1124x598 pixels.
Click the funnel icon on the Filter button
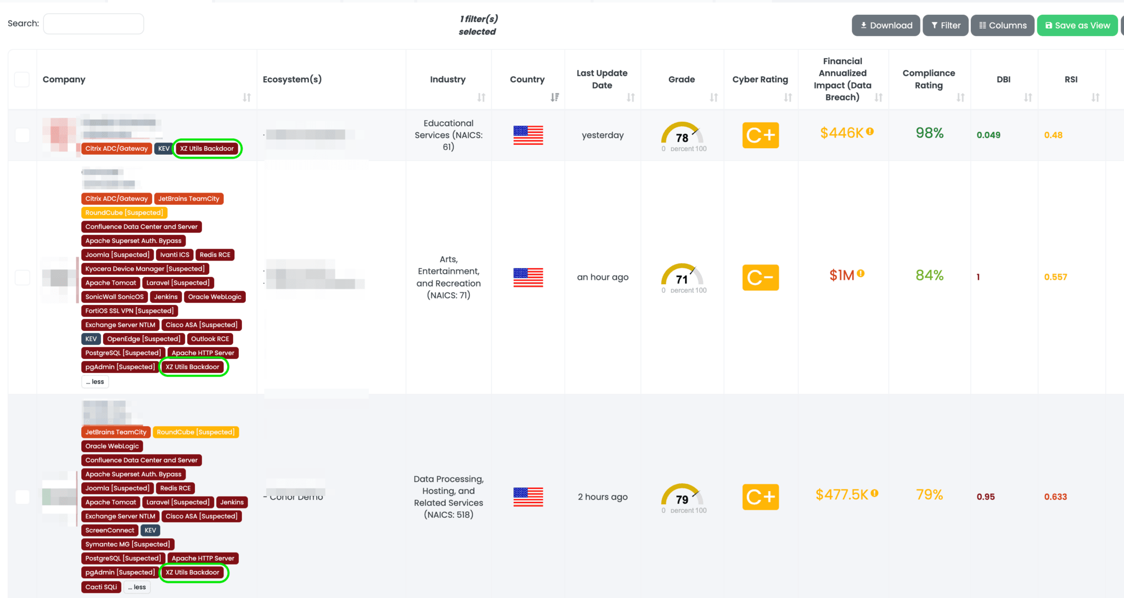tap(934, 25)
